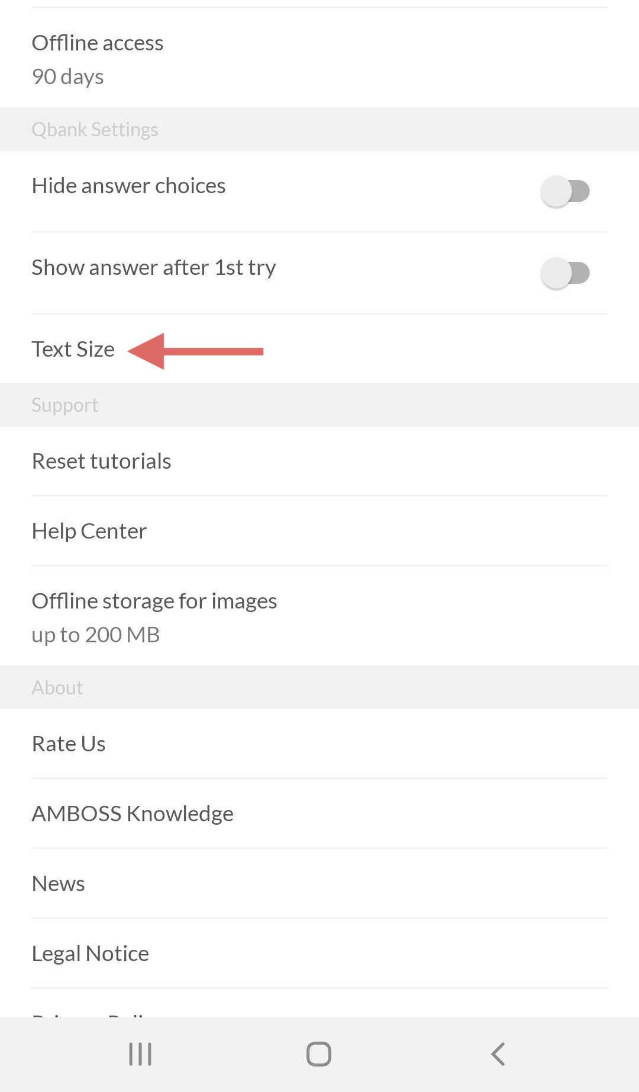Disable the Hide answer choices toggle
Screen dimensions: 639x1092
point(564,190)
